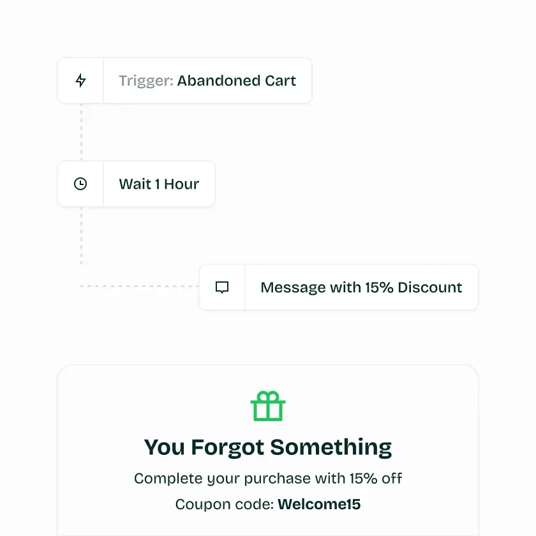Click the clock icon on the wait step
Screen dimensions: 536x536
tap(80, 184)
